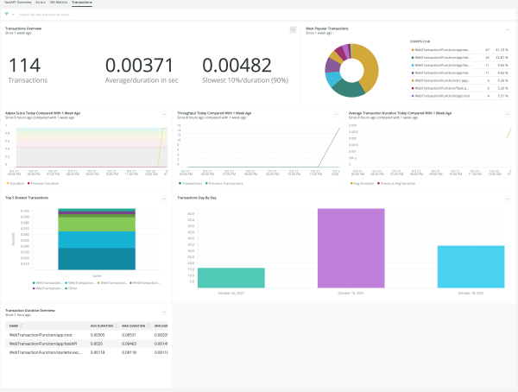Switch to the VM Metrics tab
The width and height of the screenshot is (518, 392).
point(58,3)
